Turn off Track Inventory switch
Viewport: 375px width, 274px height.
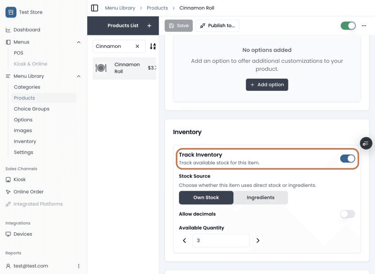coord(347,159)
